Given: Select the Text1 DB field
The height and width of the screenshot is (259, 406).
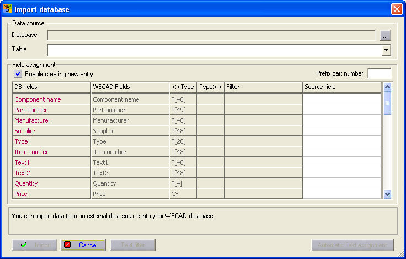Looking at the screenshot, I should pyautogui.click(x=51, y=162).
